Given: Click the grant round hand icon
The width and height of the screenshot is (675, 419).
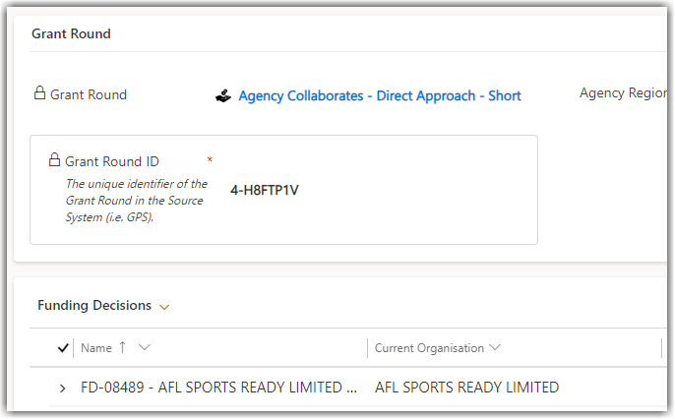Looking at the screenshot, I should tap(223, 95).
